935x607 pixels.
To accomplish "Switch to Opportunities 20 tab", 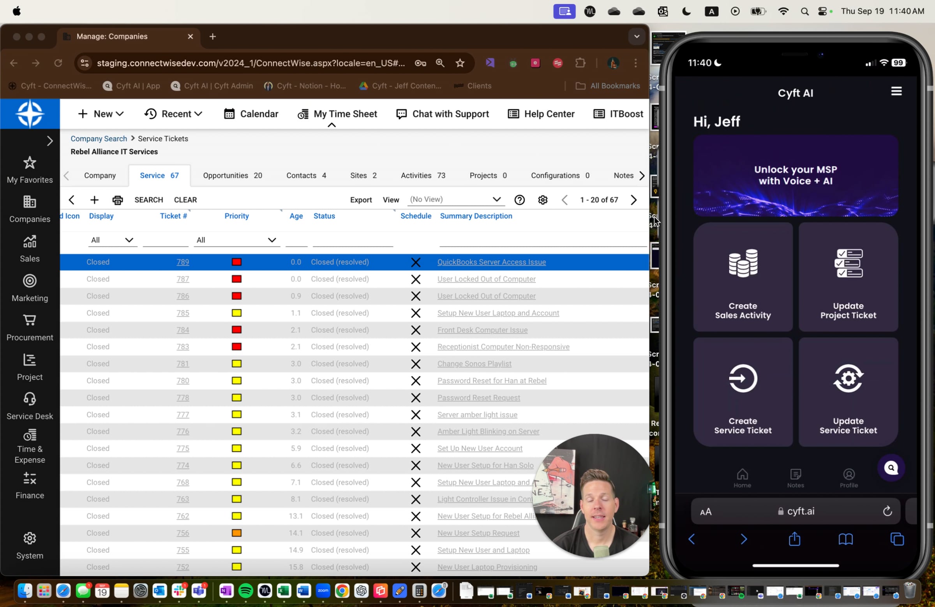I will click(232, 176).
